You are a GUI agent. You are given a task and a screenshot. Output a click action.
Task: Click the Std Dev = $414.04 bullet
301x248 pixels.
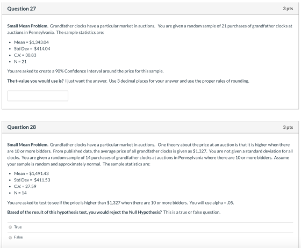32,49
